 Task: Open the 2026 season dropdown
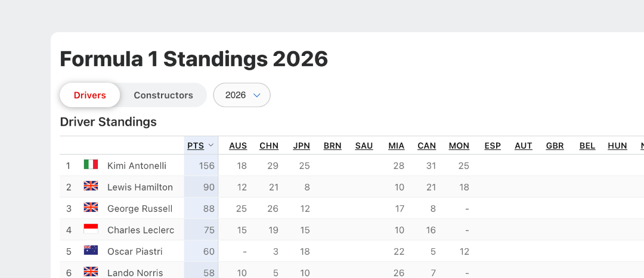click(241, 95)
